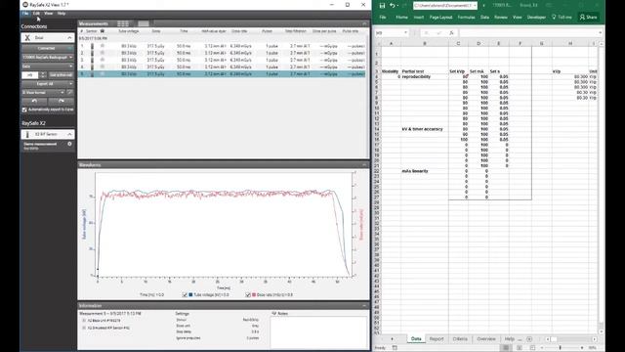Open the Excel file path dropdown

point(475,6)
